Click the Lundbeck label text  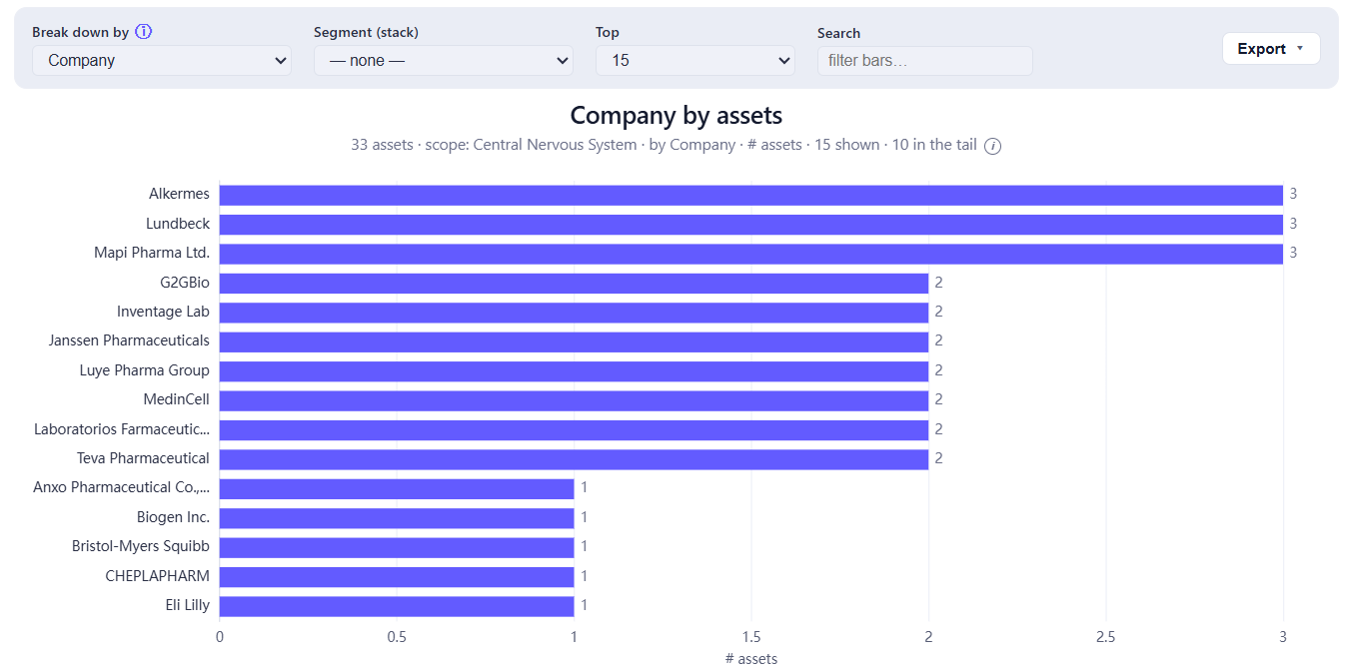pyautogui.click(x=178, y=224)
